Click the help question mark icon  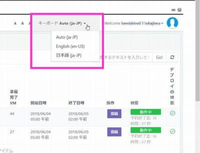click(x=180, y=10)
